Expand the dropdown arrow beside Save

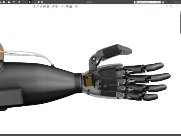pos(17,2)
